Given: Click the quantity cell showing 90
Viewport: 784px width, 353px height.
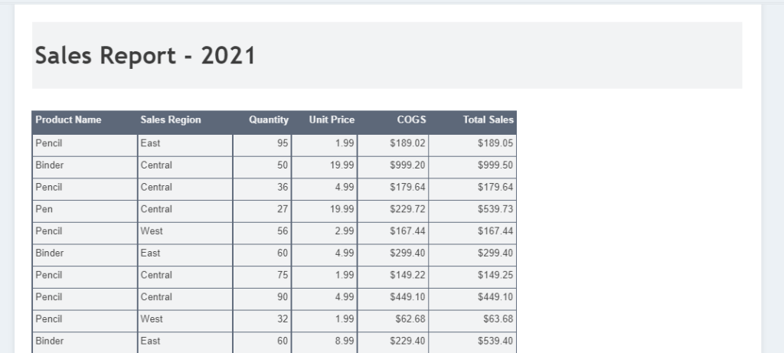Looking at the screenshot, I should click(283, 297).
